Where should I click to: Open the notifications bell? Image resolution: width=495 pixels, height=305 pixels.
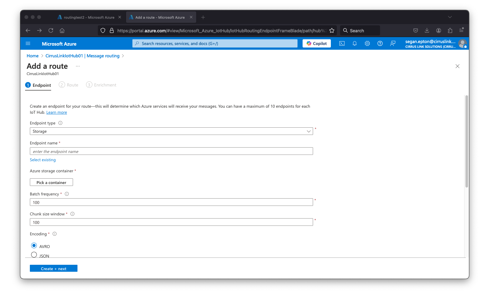354,44
